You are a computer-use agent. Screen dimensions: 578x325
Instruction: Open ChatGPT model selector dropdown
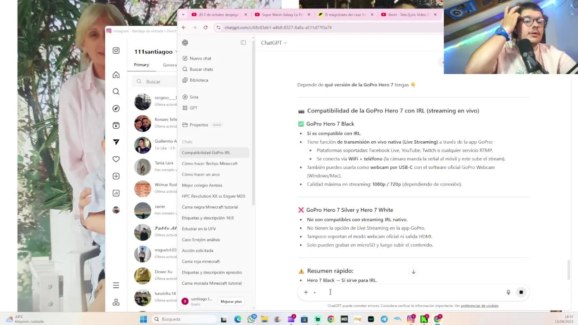click(x=274, y=43)
